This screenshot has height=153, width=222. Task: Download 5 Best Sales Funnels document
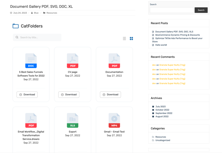point(27,95)
